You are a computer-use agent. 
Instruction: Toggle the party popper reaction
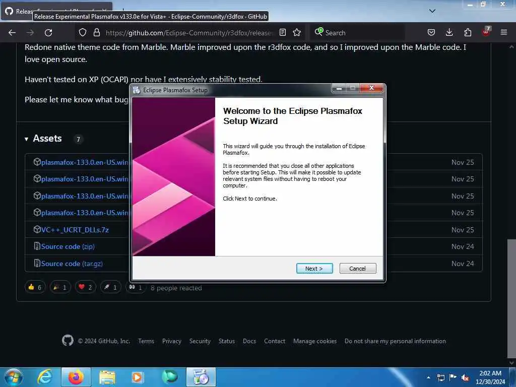point(60,287)
